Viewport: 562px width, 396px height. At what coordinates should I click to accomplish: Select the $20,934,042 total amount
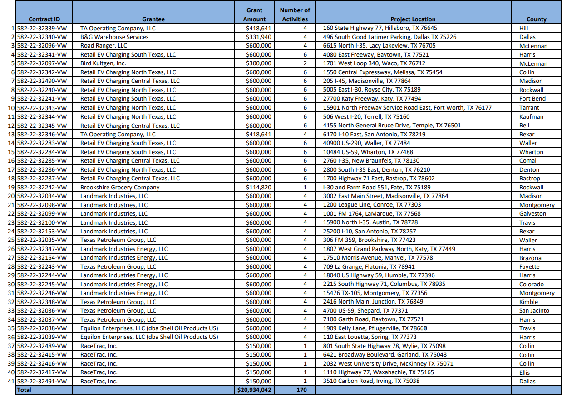(254, 390)
